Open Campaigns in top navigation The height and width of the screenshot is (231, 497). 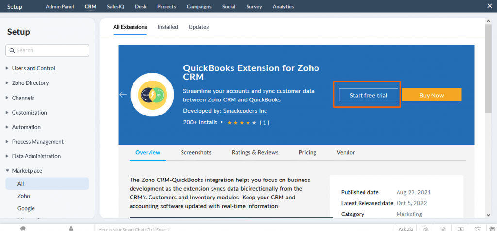199,6
